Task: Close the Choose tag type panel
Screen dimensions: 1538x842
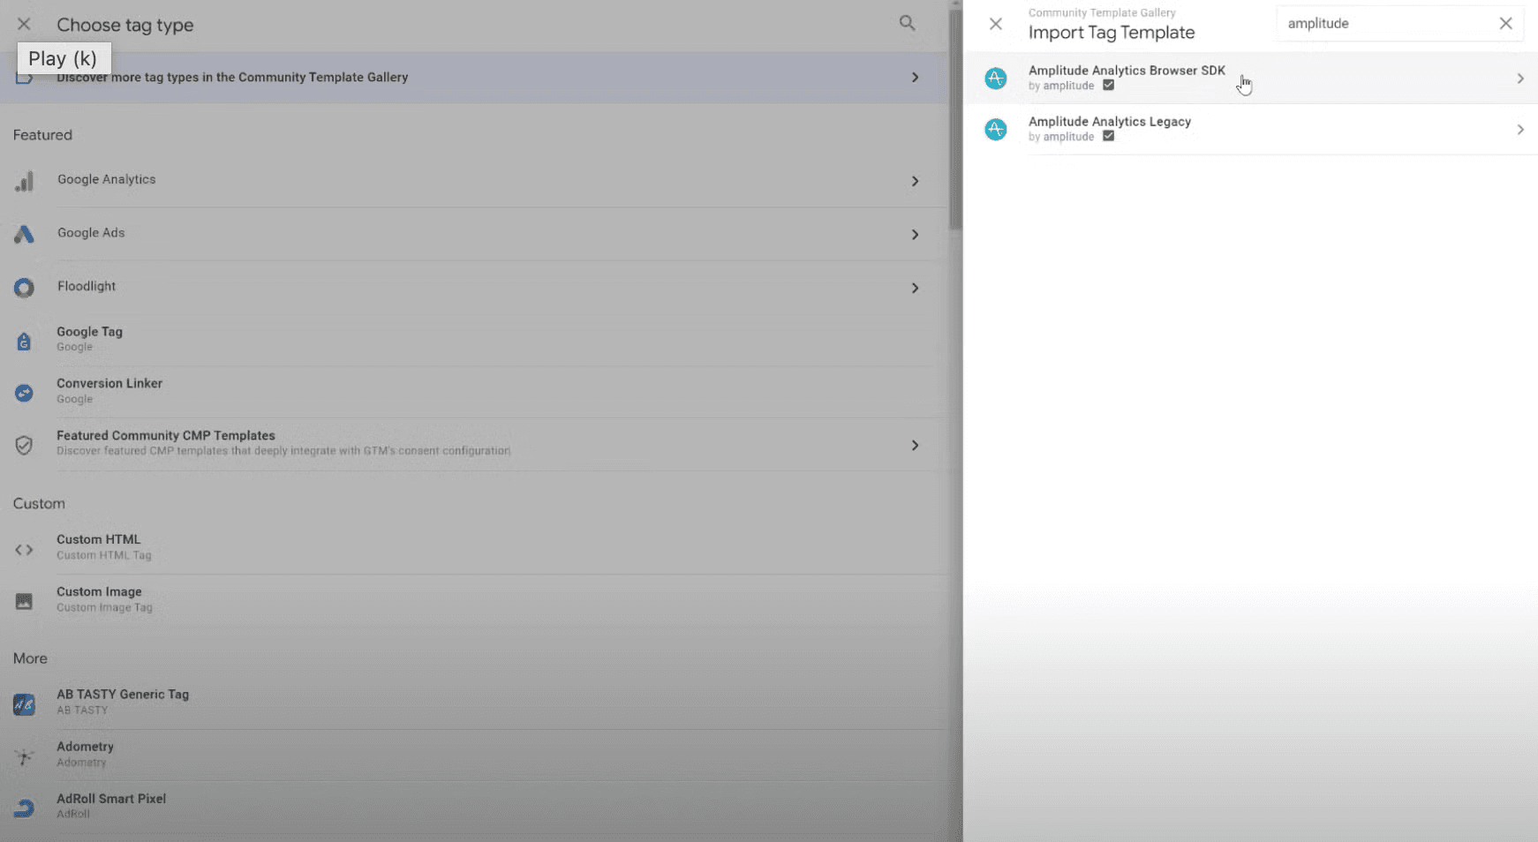Action: pos(24,25)
